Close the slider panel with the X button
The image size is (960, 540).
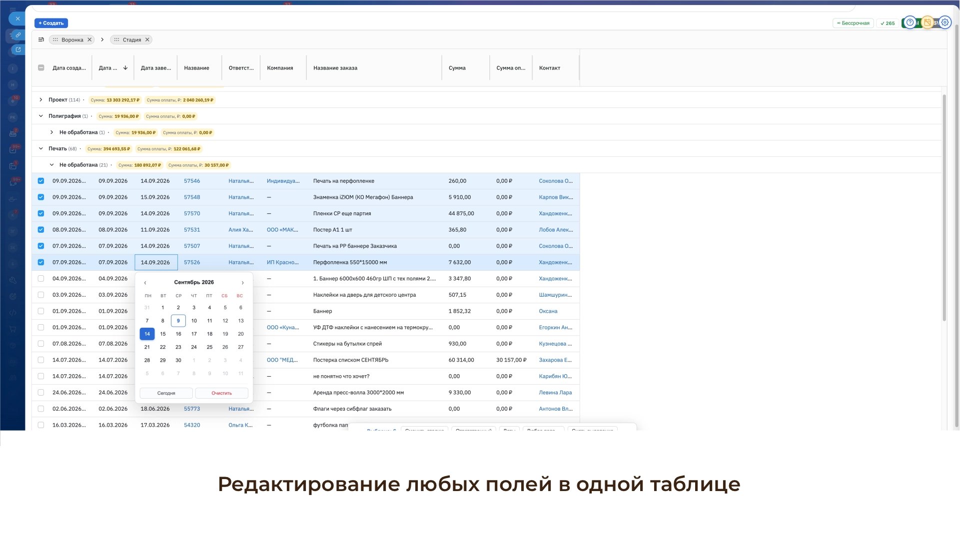pyautogui.click(x=17, y=18)
